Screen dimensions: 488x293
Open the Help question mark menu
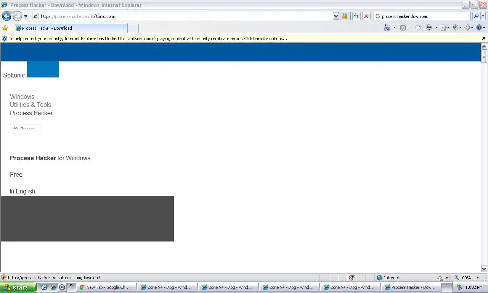(x=480, y=27)
